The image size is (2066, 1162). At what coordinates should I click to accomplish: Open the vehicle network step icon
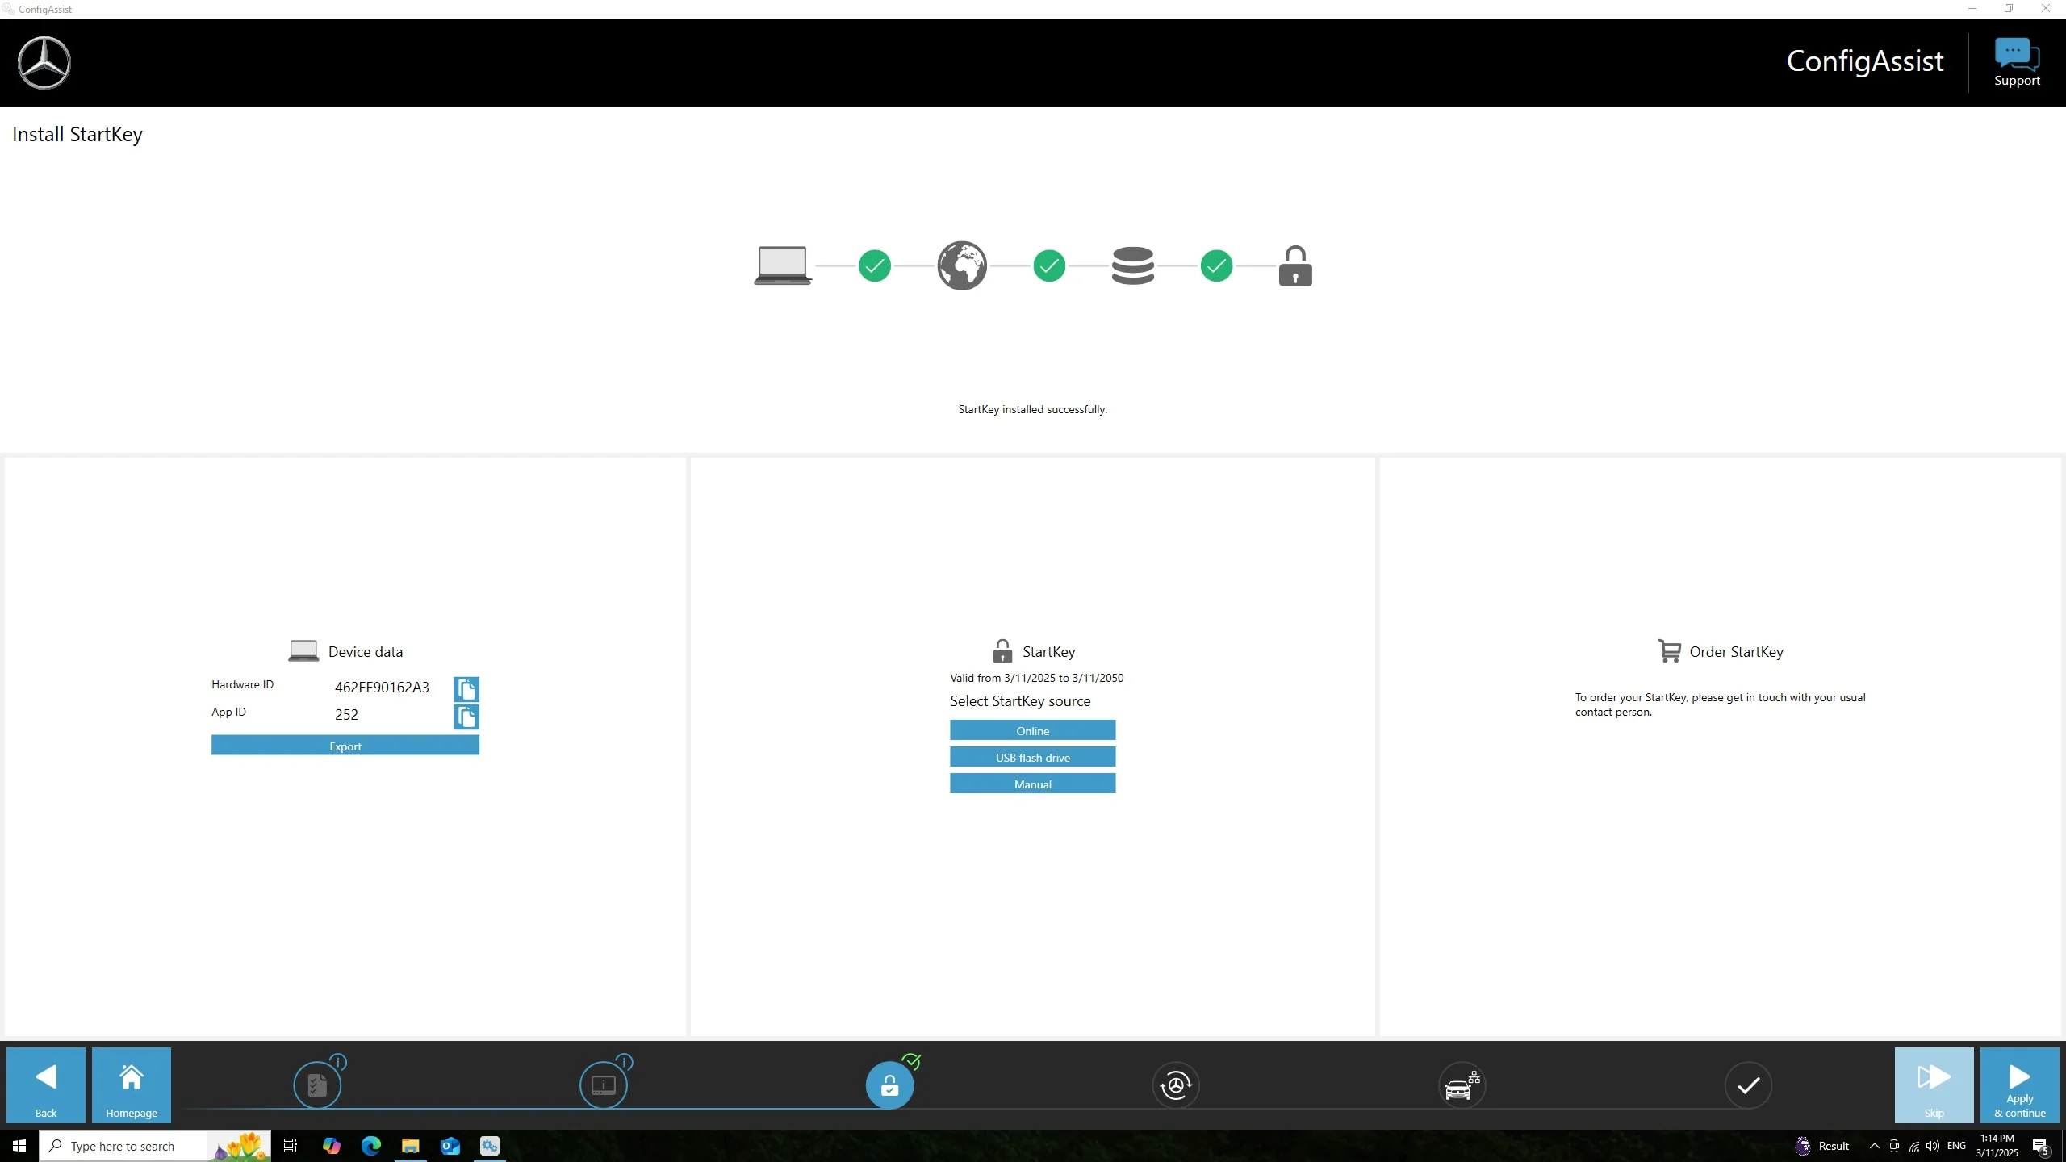pos(1462,1085)
